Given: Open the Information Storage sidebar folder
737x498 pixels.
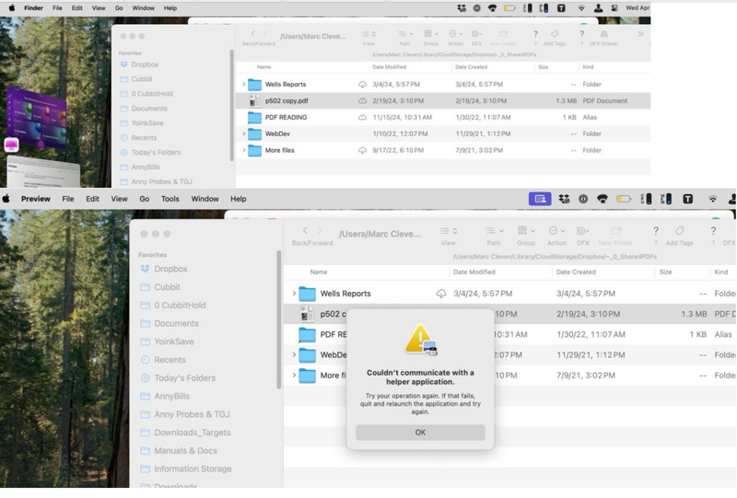Looking at the screenshot, I should pyautogui.click(x=193, y=469).
